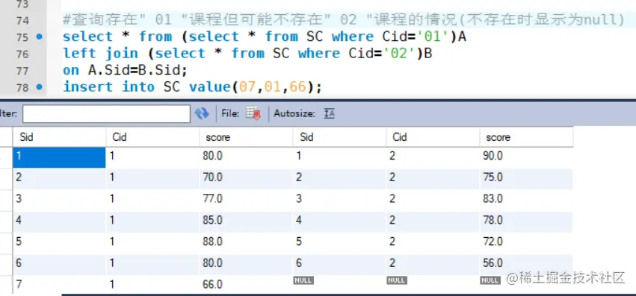Place cursor in the Chinese comment on line 74

pos(344,19)
